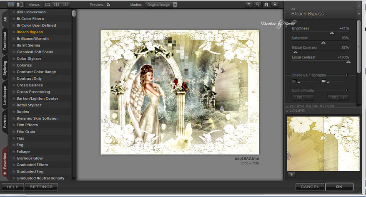This screenshot has height=197, width=366.
Task: Select the arrow pointer tool
Action: 249,5
